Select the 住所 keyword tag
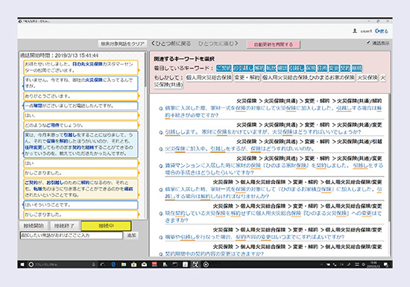 pyautogui.click(x=322, y=69)
